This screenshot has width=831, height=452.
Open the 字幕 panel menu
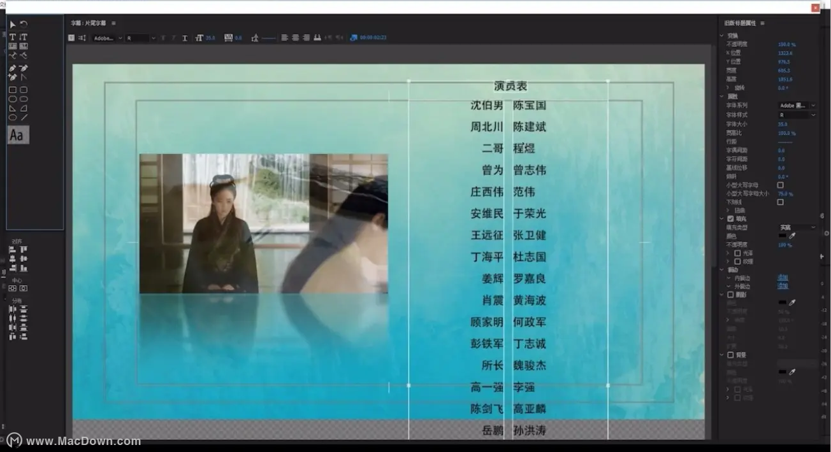(114, 23)
